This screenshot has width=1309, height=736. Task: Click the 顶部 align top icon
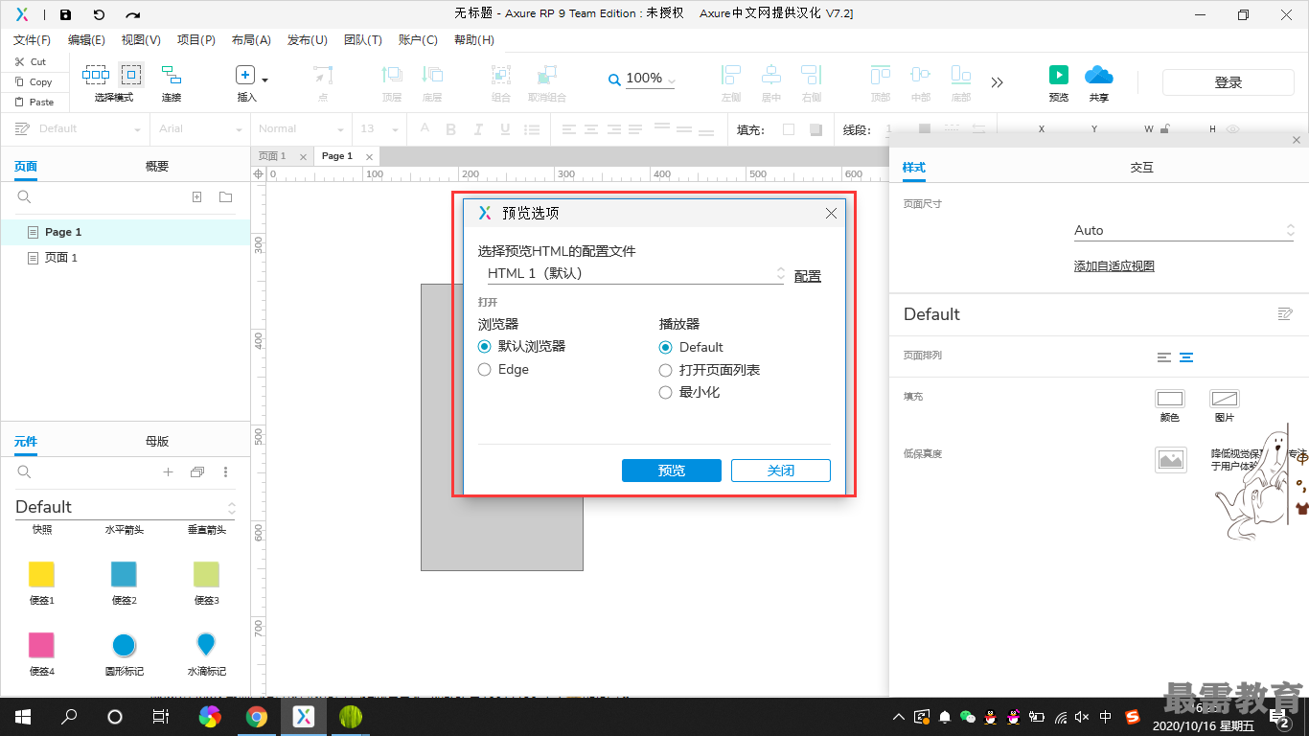(881, 75)
